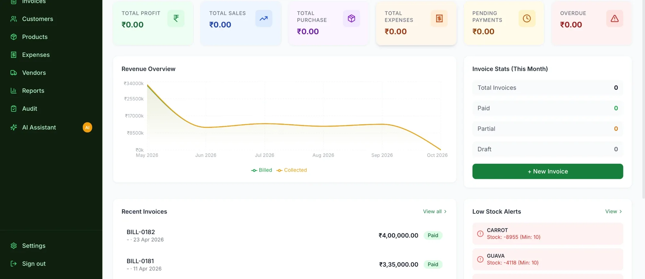Click the Reports bar chart icon
Image resolution: width=645 pixels, height=279 pixels.
tap(14, 91)
